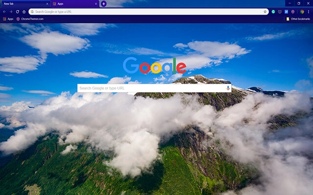Open the ChromeThemer.com bookmark
Viewport: 313px width, 195px height.
(30, 19)
